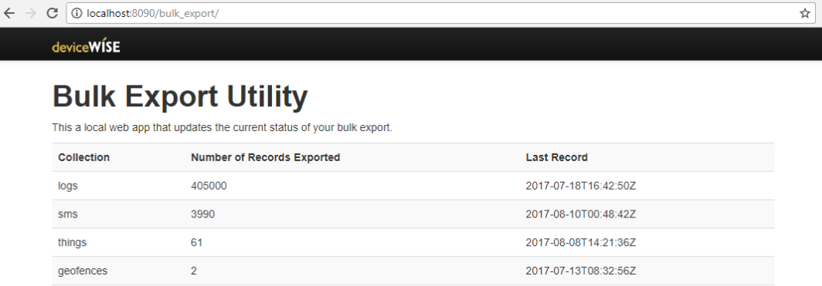This screenshot has height=286, width=822.
Task: Click the 2017-08-10T00:48:42Z timestamp
Action: point(581,214)
